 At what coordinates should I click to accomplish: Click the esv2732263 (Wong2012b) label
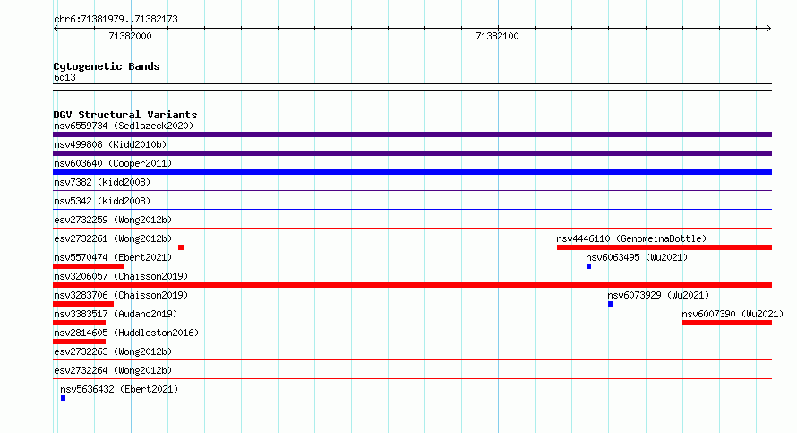[113, 351]
